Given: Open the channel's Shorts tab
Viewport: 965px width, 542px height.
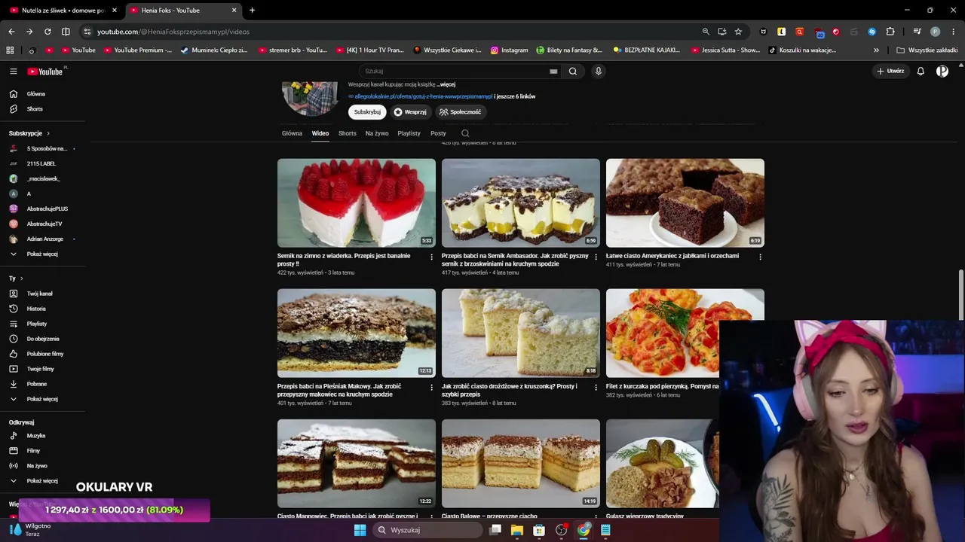Looking at the screenshot, I should 348,133.
